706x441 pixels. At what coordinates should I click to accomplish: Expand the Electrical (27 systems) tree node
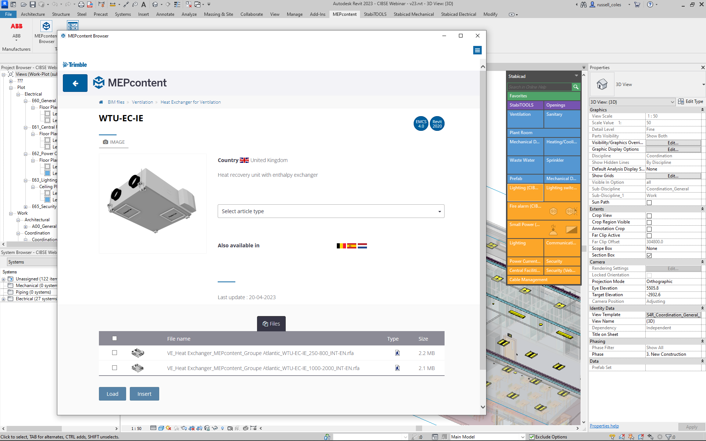click(4, 299)
